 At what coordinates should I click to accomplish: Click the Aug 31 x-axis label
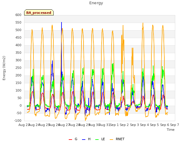[x=105, y=125]
